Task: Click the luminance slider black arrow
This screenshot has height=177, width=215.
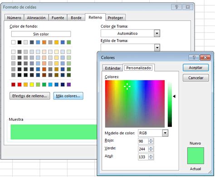Action: click(174, 96)
